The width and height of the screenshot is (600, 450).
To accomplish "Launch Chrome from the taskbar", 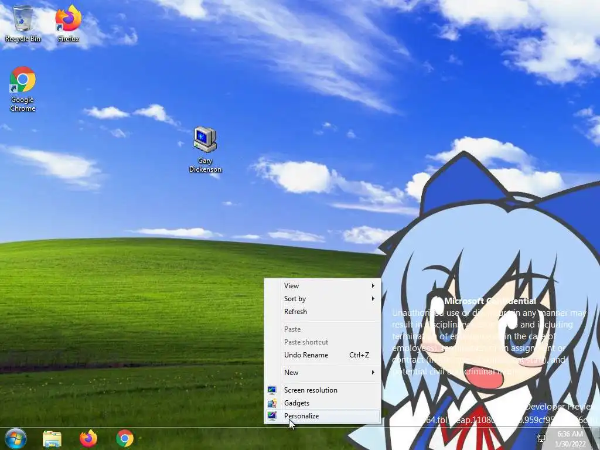I will click(125, 438).
